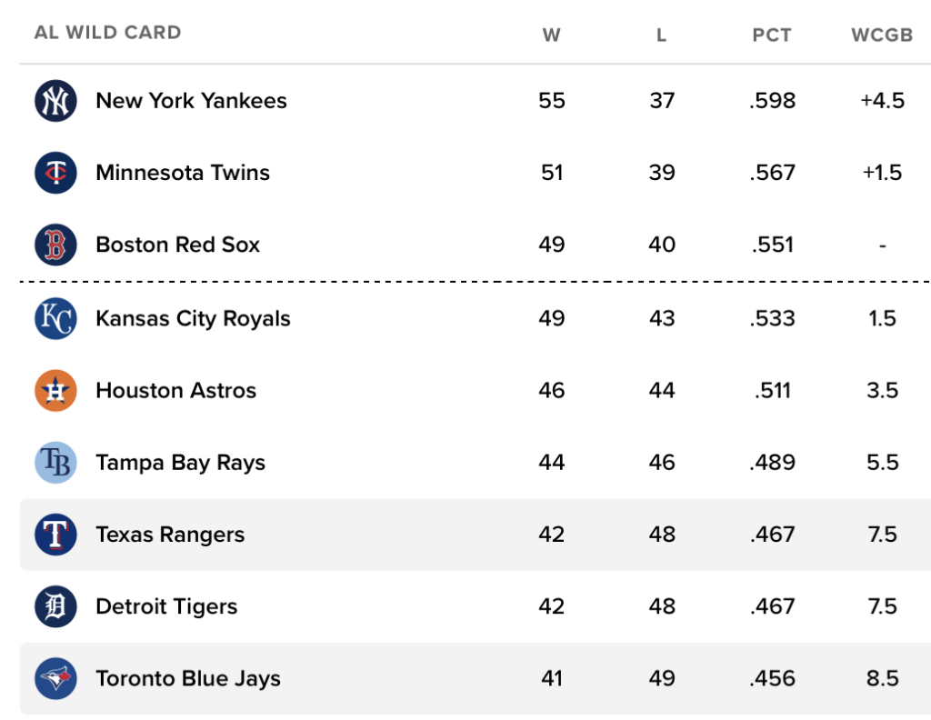Viewport: 931px width, 720px height.
Task: Select the Toronto Blue Jays team name
Action: [187, 678]
